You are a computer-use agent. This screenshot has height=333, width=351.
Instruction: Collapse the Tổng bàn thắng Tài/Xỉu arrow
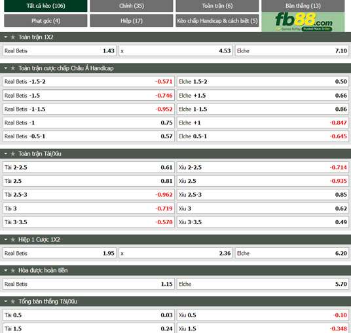tap(6, 302)
